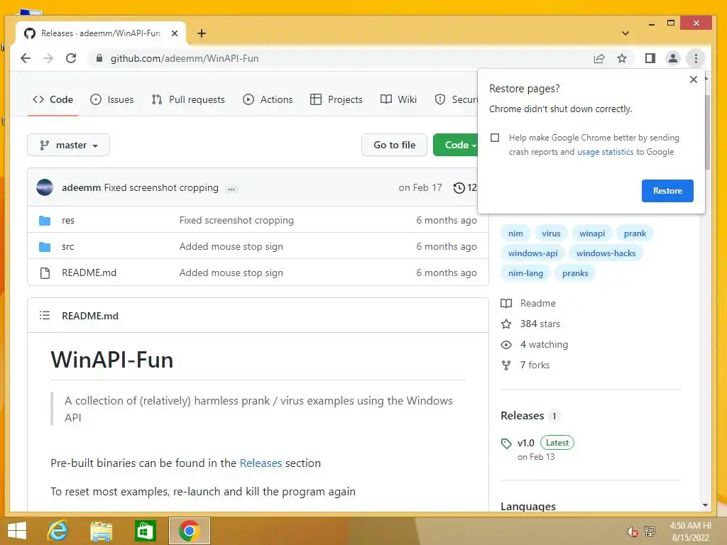The image size is (727, 545).
Task: View the 4 watching link
Action: (534, 344)
